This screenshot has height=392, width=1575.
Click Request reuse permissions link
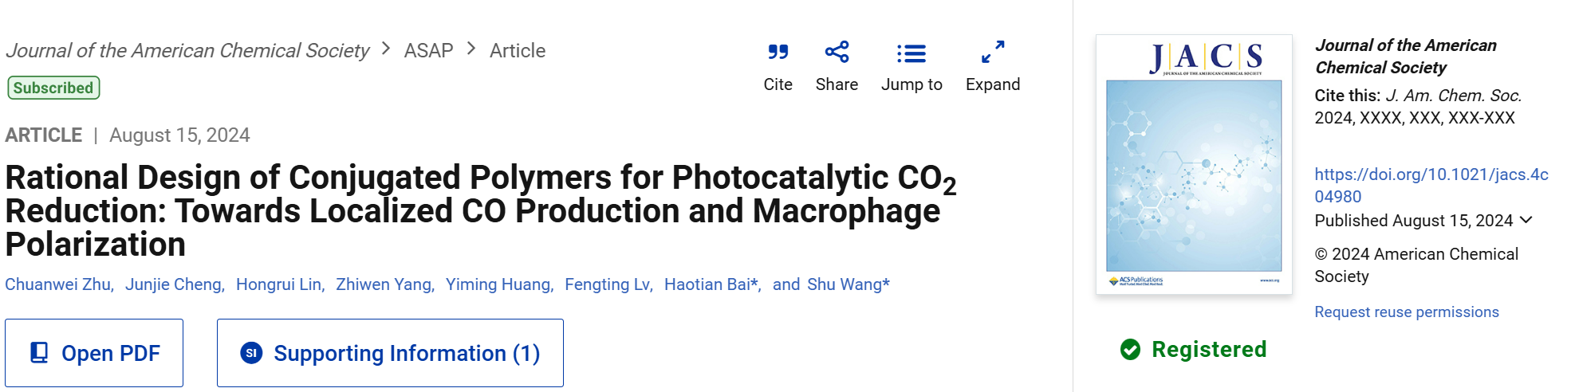tap(1407, 312)
